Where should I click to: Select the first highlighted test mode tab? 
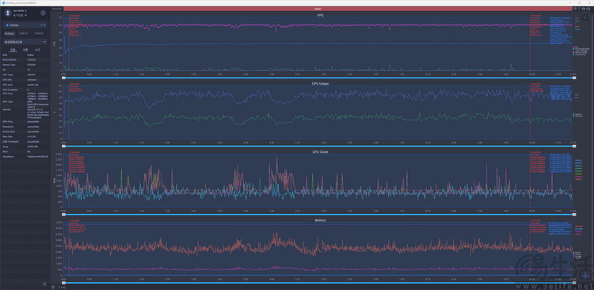click(9, 34)
